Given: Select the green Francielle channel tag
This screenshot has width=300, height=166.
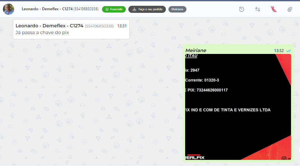Looking at the screenshot, I should click(x=114, y=9).
